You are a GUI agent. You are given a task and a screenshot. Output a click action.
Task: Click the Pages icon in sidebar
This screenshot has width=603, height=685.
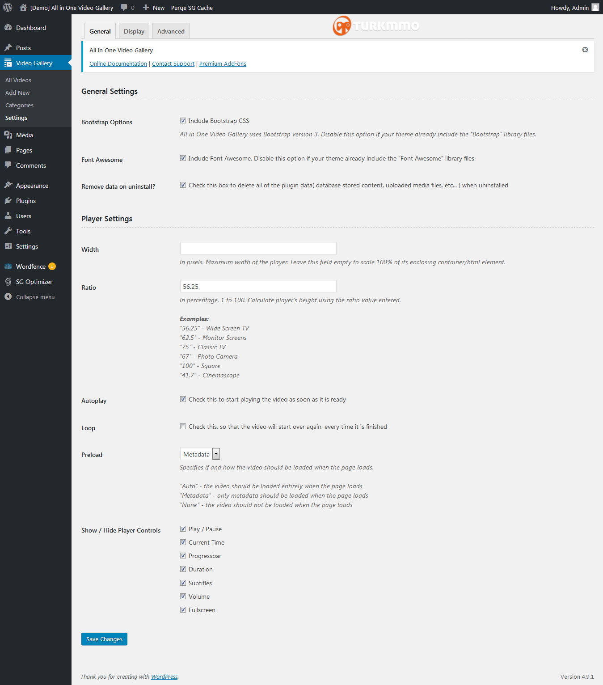click(x=8, y=150)
